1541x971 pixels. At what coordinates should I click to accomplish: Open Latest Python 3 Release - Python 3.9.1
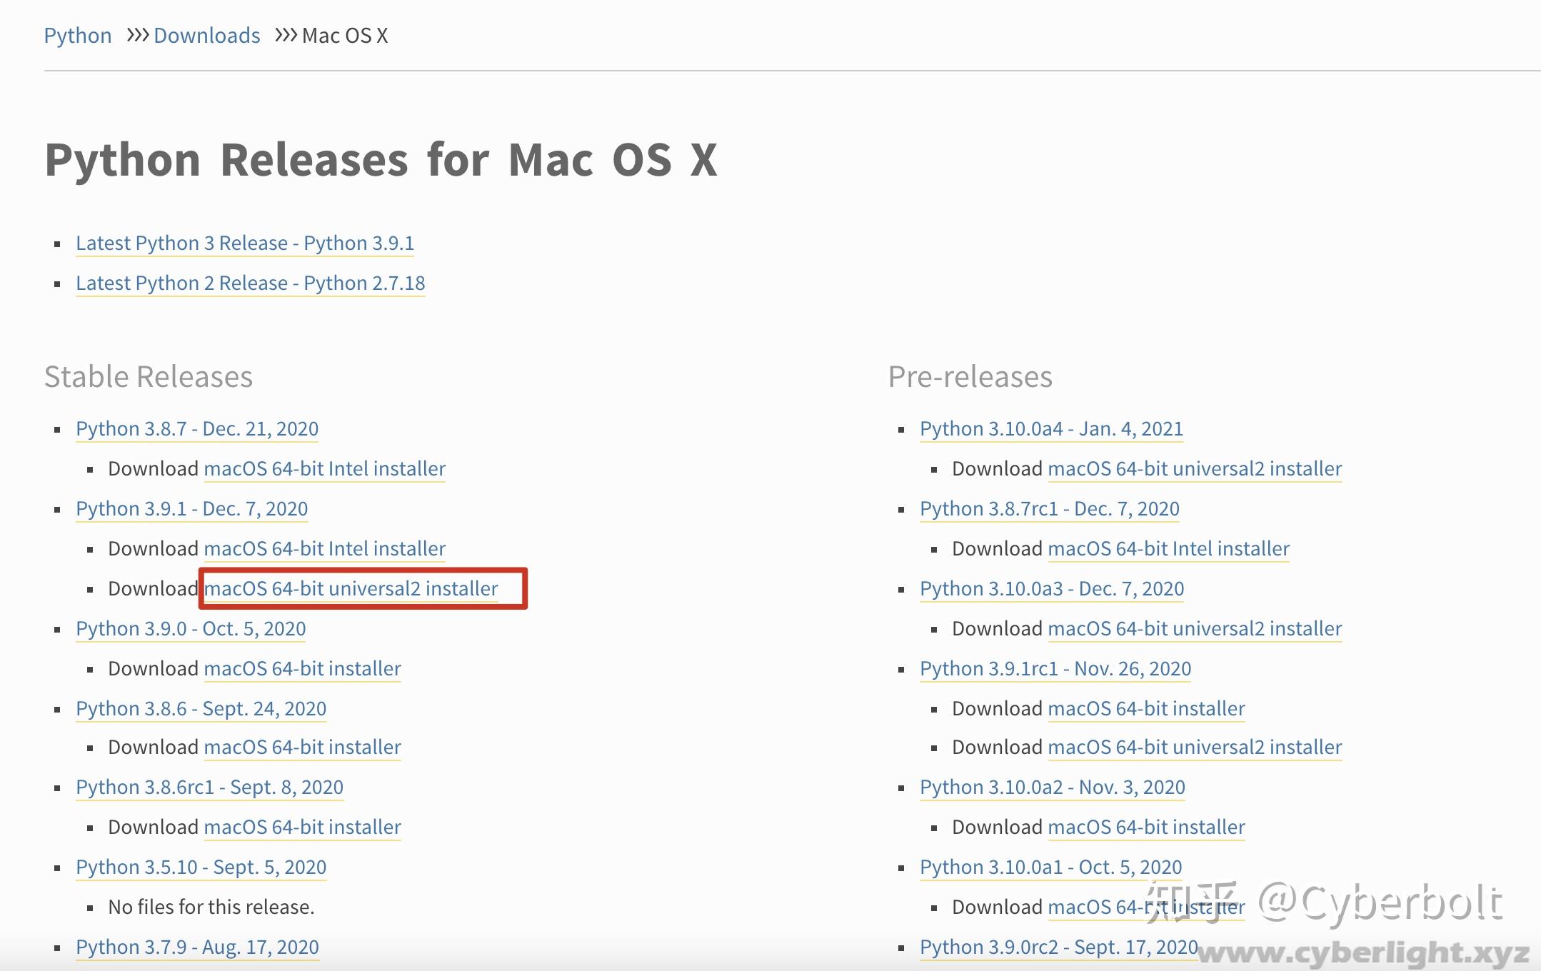pos(245,243)
